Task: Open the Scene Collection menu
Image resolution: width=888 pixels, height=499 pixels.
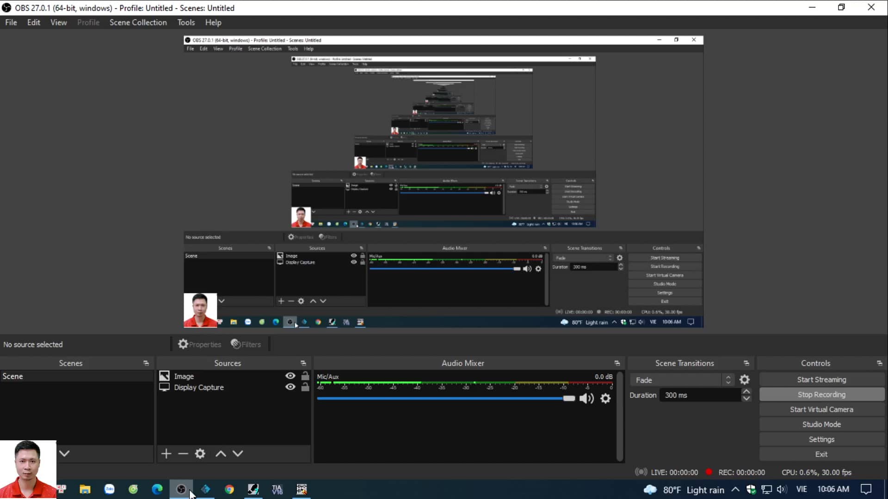Action: coord(138,22)
